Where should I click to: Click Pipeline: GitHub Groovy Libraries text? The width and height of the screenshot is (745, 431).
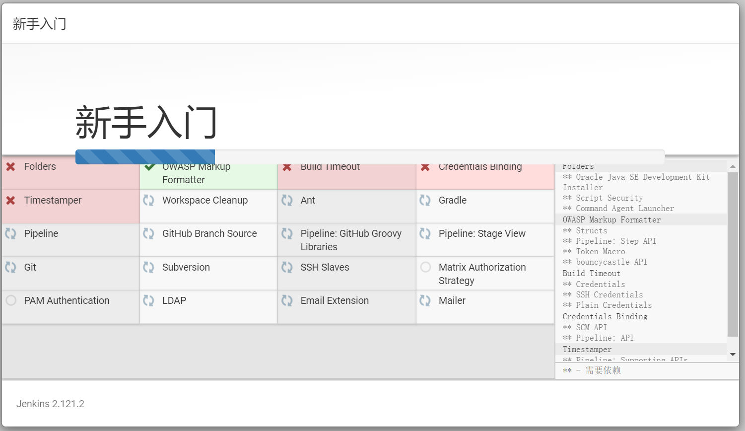pyautogui.click(x=351, y=240)
